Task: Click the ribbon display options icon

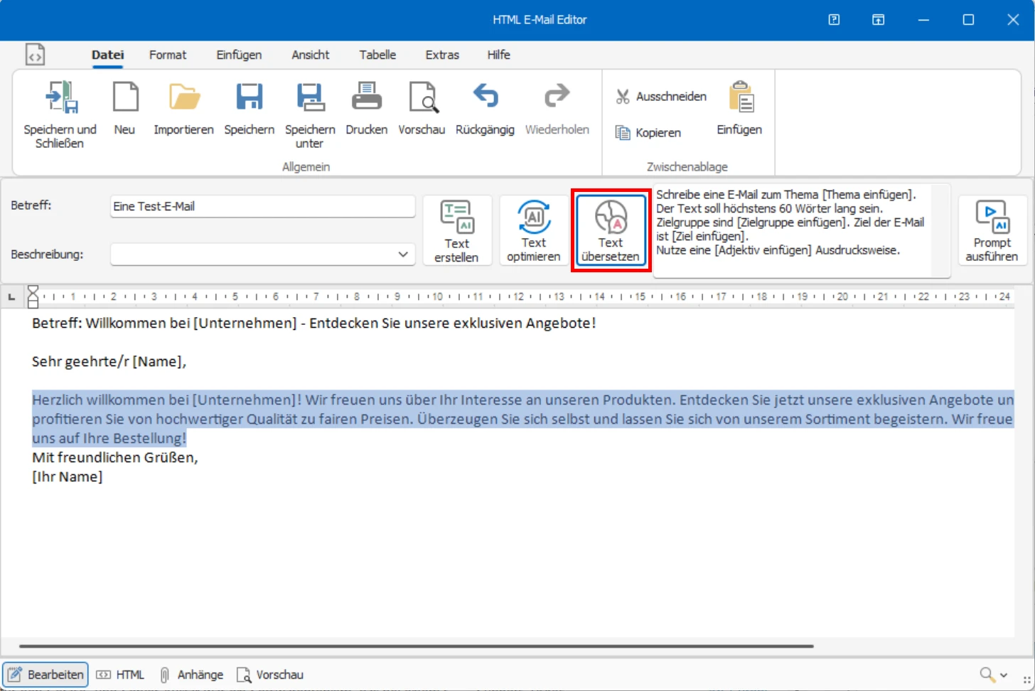Action: pos(879,20)
